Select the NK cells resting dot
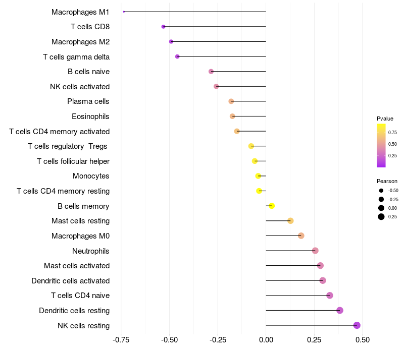 click(x=357, y=325)
